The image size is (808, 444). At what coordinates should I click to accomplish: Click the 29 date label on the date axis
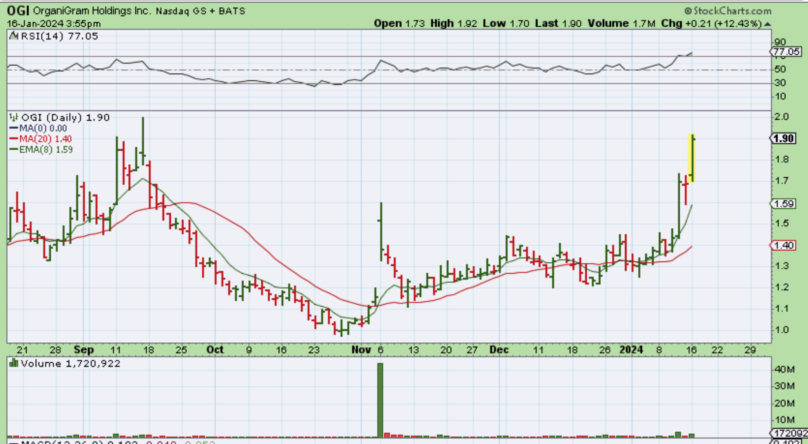click(x=750, y=350)
